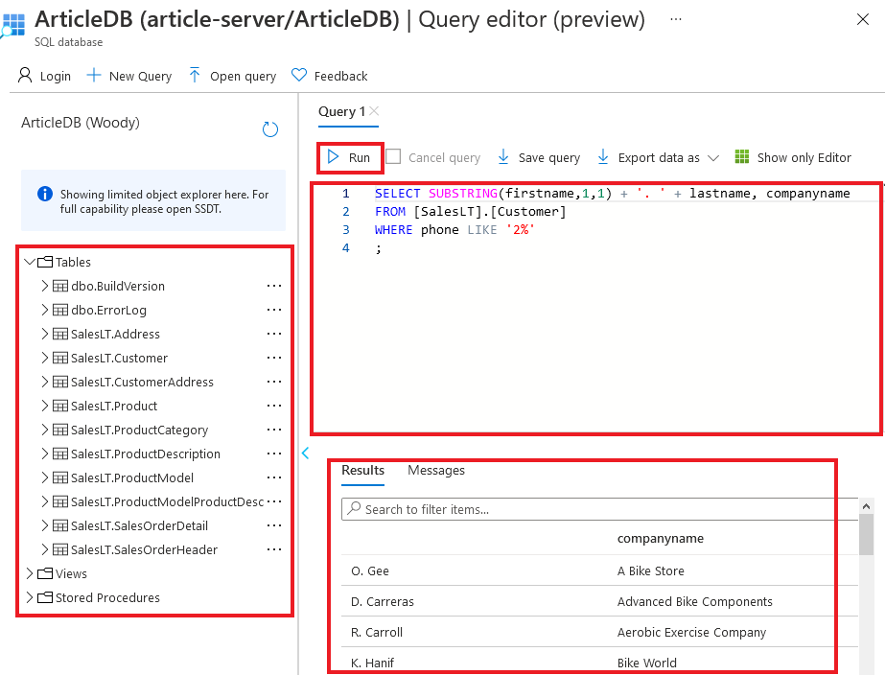This screenshot has width=885, height=675.
Task: Click the Show only Editor grid icon
Action: pyautogui.click(x=742, y=157)
